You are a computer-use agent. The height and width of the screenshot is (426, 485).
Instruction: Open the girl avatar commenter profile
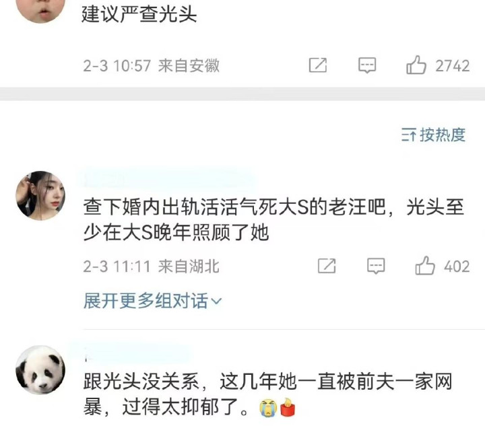coord(40,196)
